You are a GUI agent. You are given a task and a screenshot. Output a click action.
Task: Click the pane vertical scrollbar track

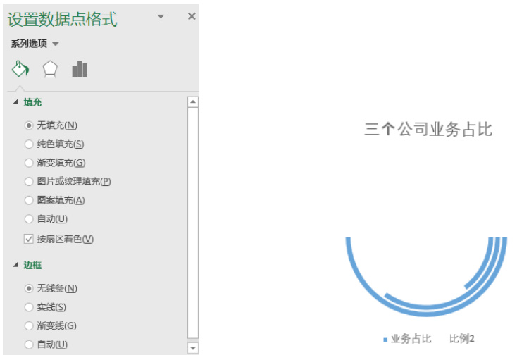(193, 223)
